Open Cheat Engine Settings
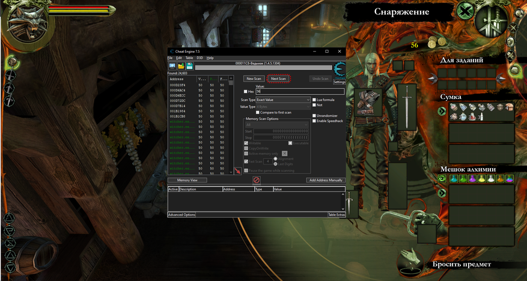 point(339,82)
